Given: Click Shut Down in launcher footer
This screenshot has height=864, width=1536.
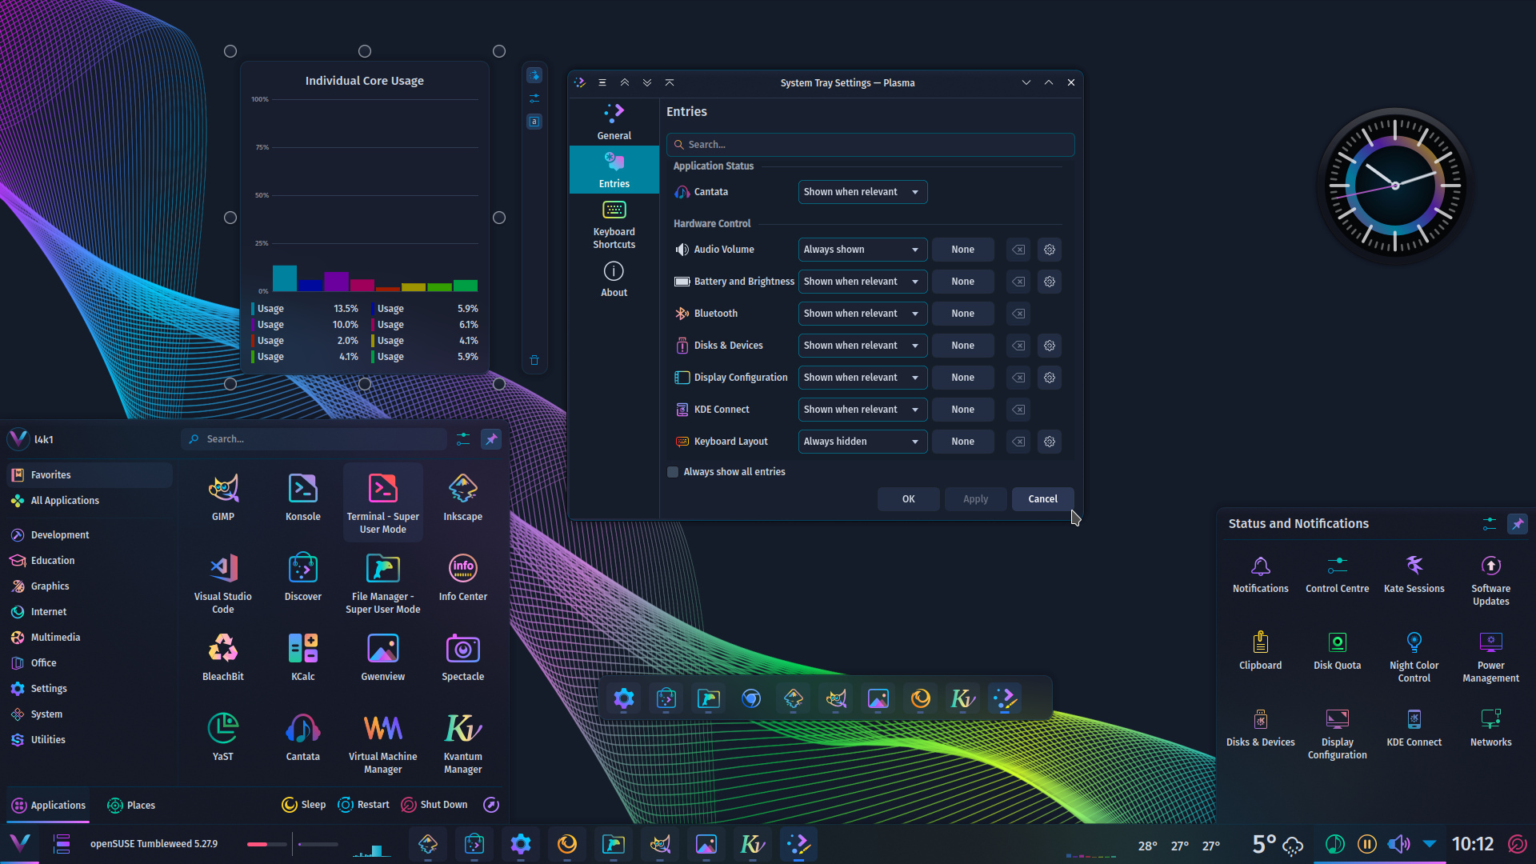Looking at the screenshot, I should [434, 805].
